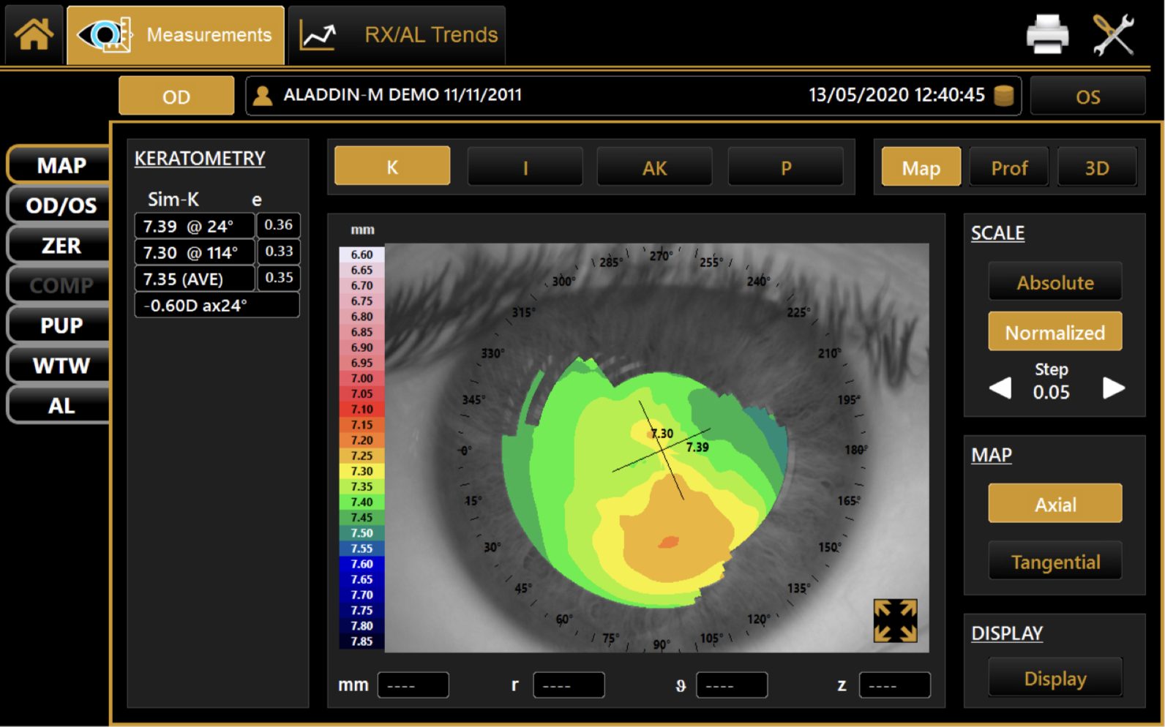Open the WTW white-to-white section
This screenshot has width=1165, height=727.
coord(60,366)
